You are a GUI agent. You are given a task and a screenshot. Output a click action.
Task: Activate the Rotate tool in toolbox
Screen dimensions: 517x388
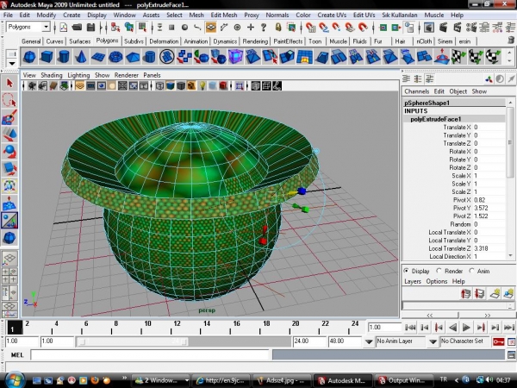9,152
